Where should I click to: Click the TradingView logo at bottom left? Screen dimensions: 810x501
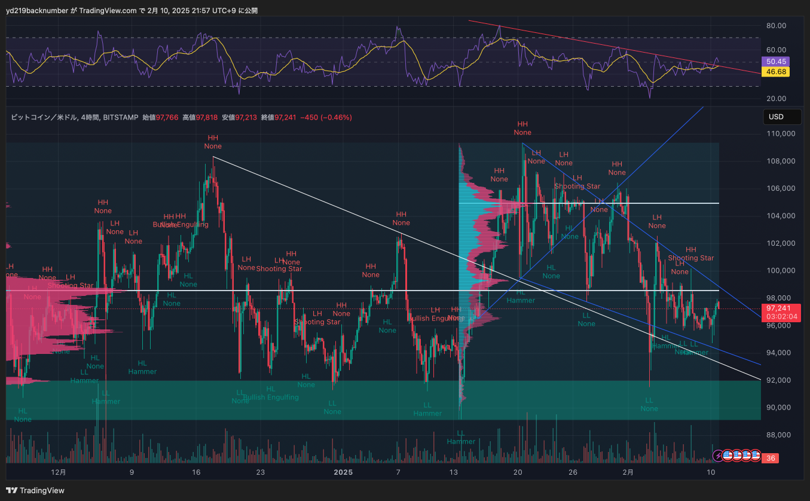pos(36,491)
